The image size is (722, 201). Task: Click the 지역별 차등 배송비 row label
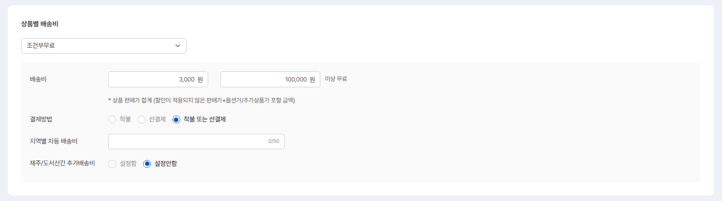click(x=54, y=141)
